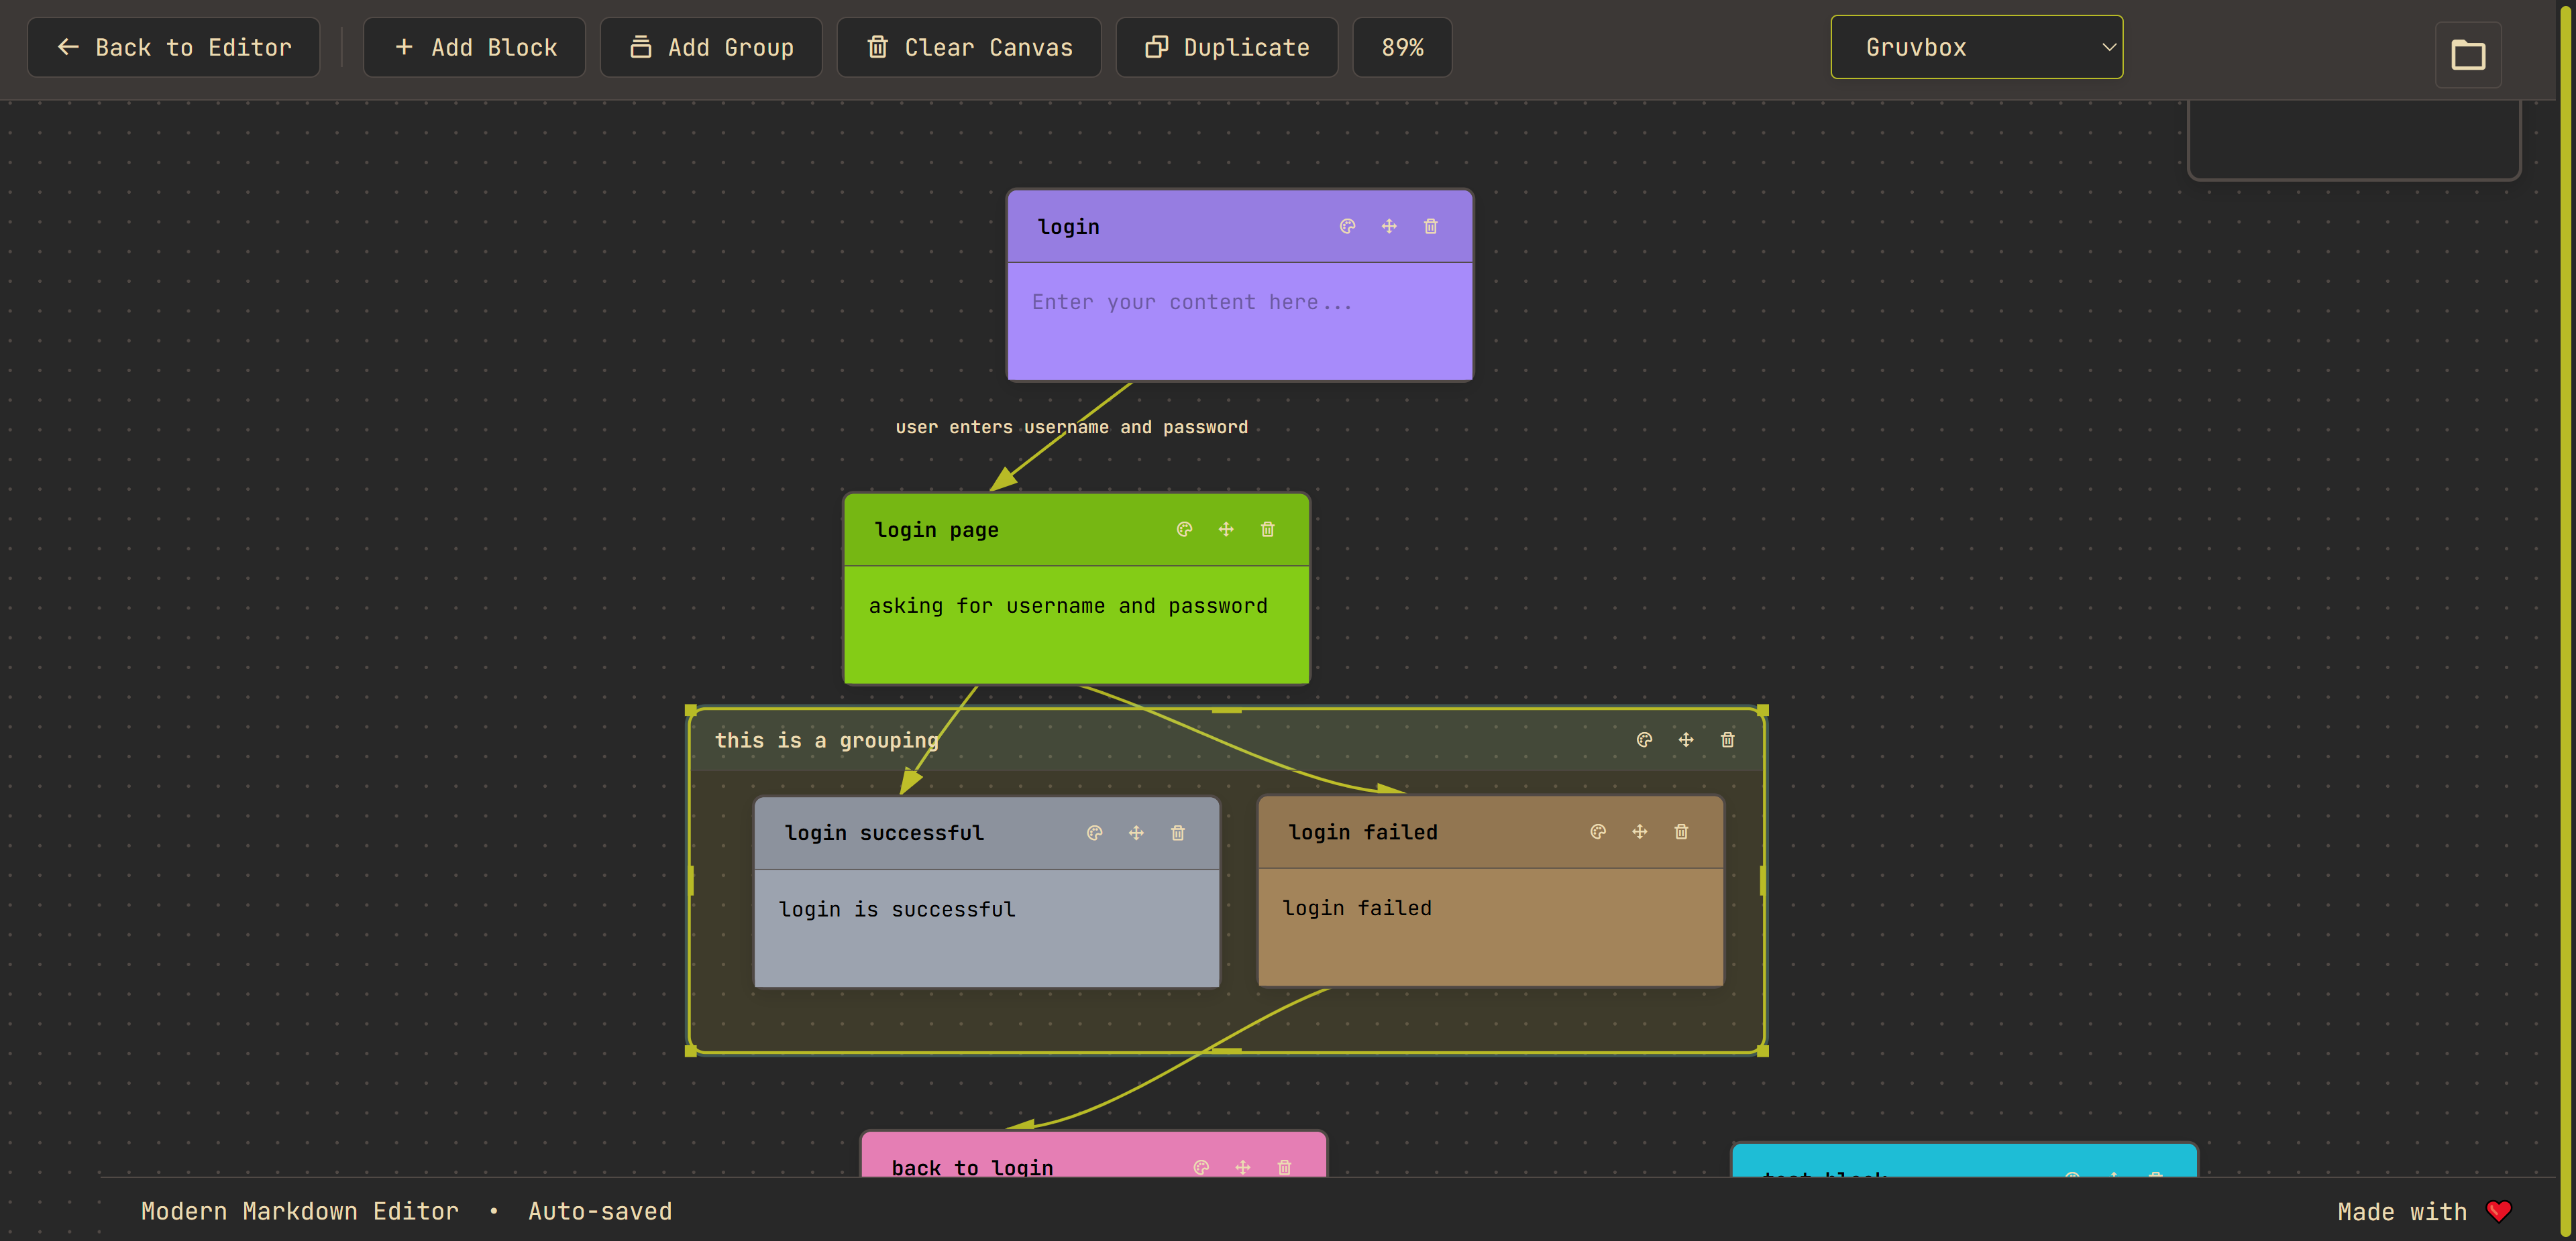Open the Gruvbox theme dropdown

(x=1977, y=46)
